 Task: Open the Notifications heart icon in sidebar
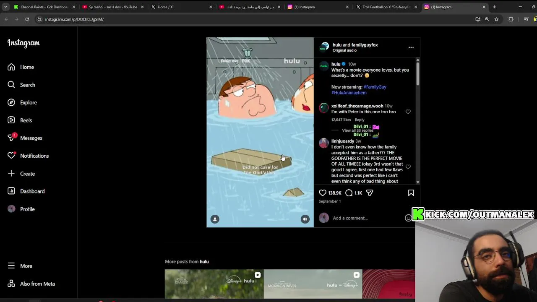click(11, 156)
